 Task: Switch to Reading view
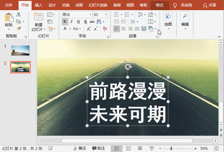click(140, 148)
